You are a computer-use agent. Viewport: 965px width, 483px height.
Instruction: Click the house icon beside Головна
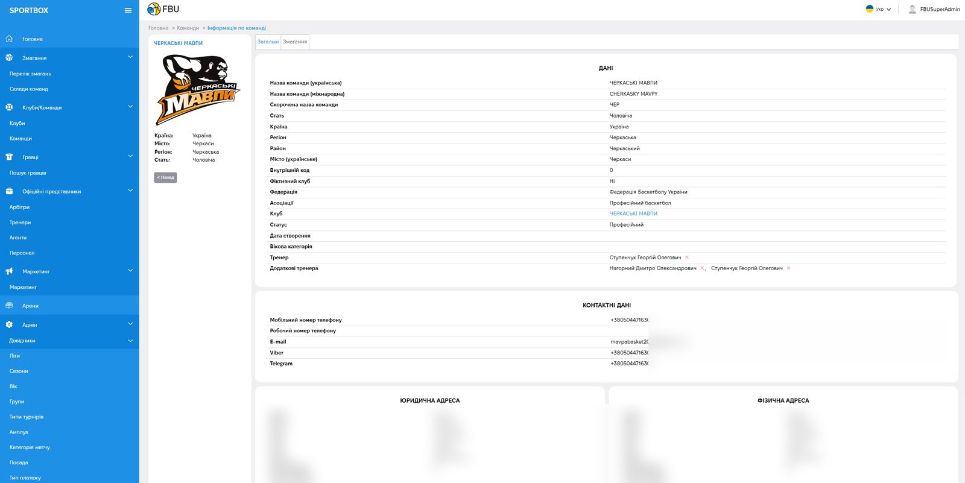coord(9,39)
